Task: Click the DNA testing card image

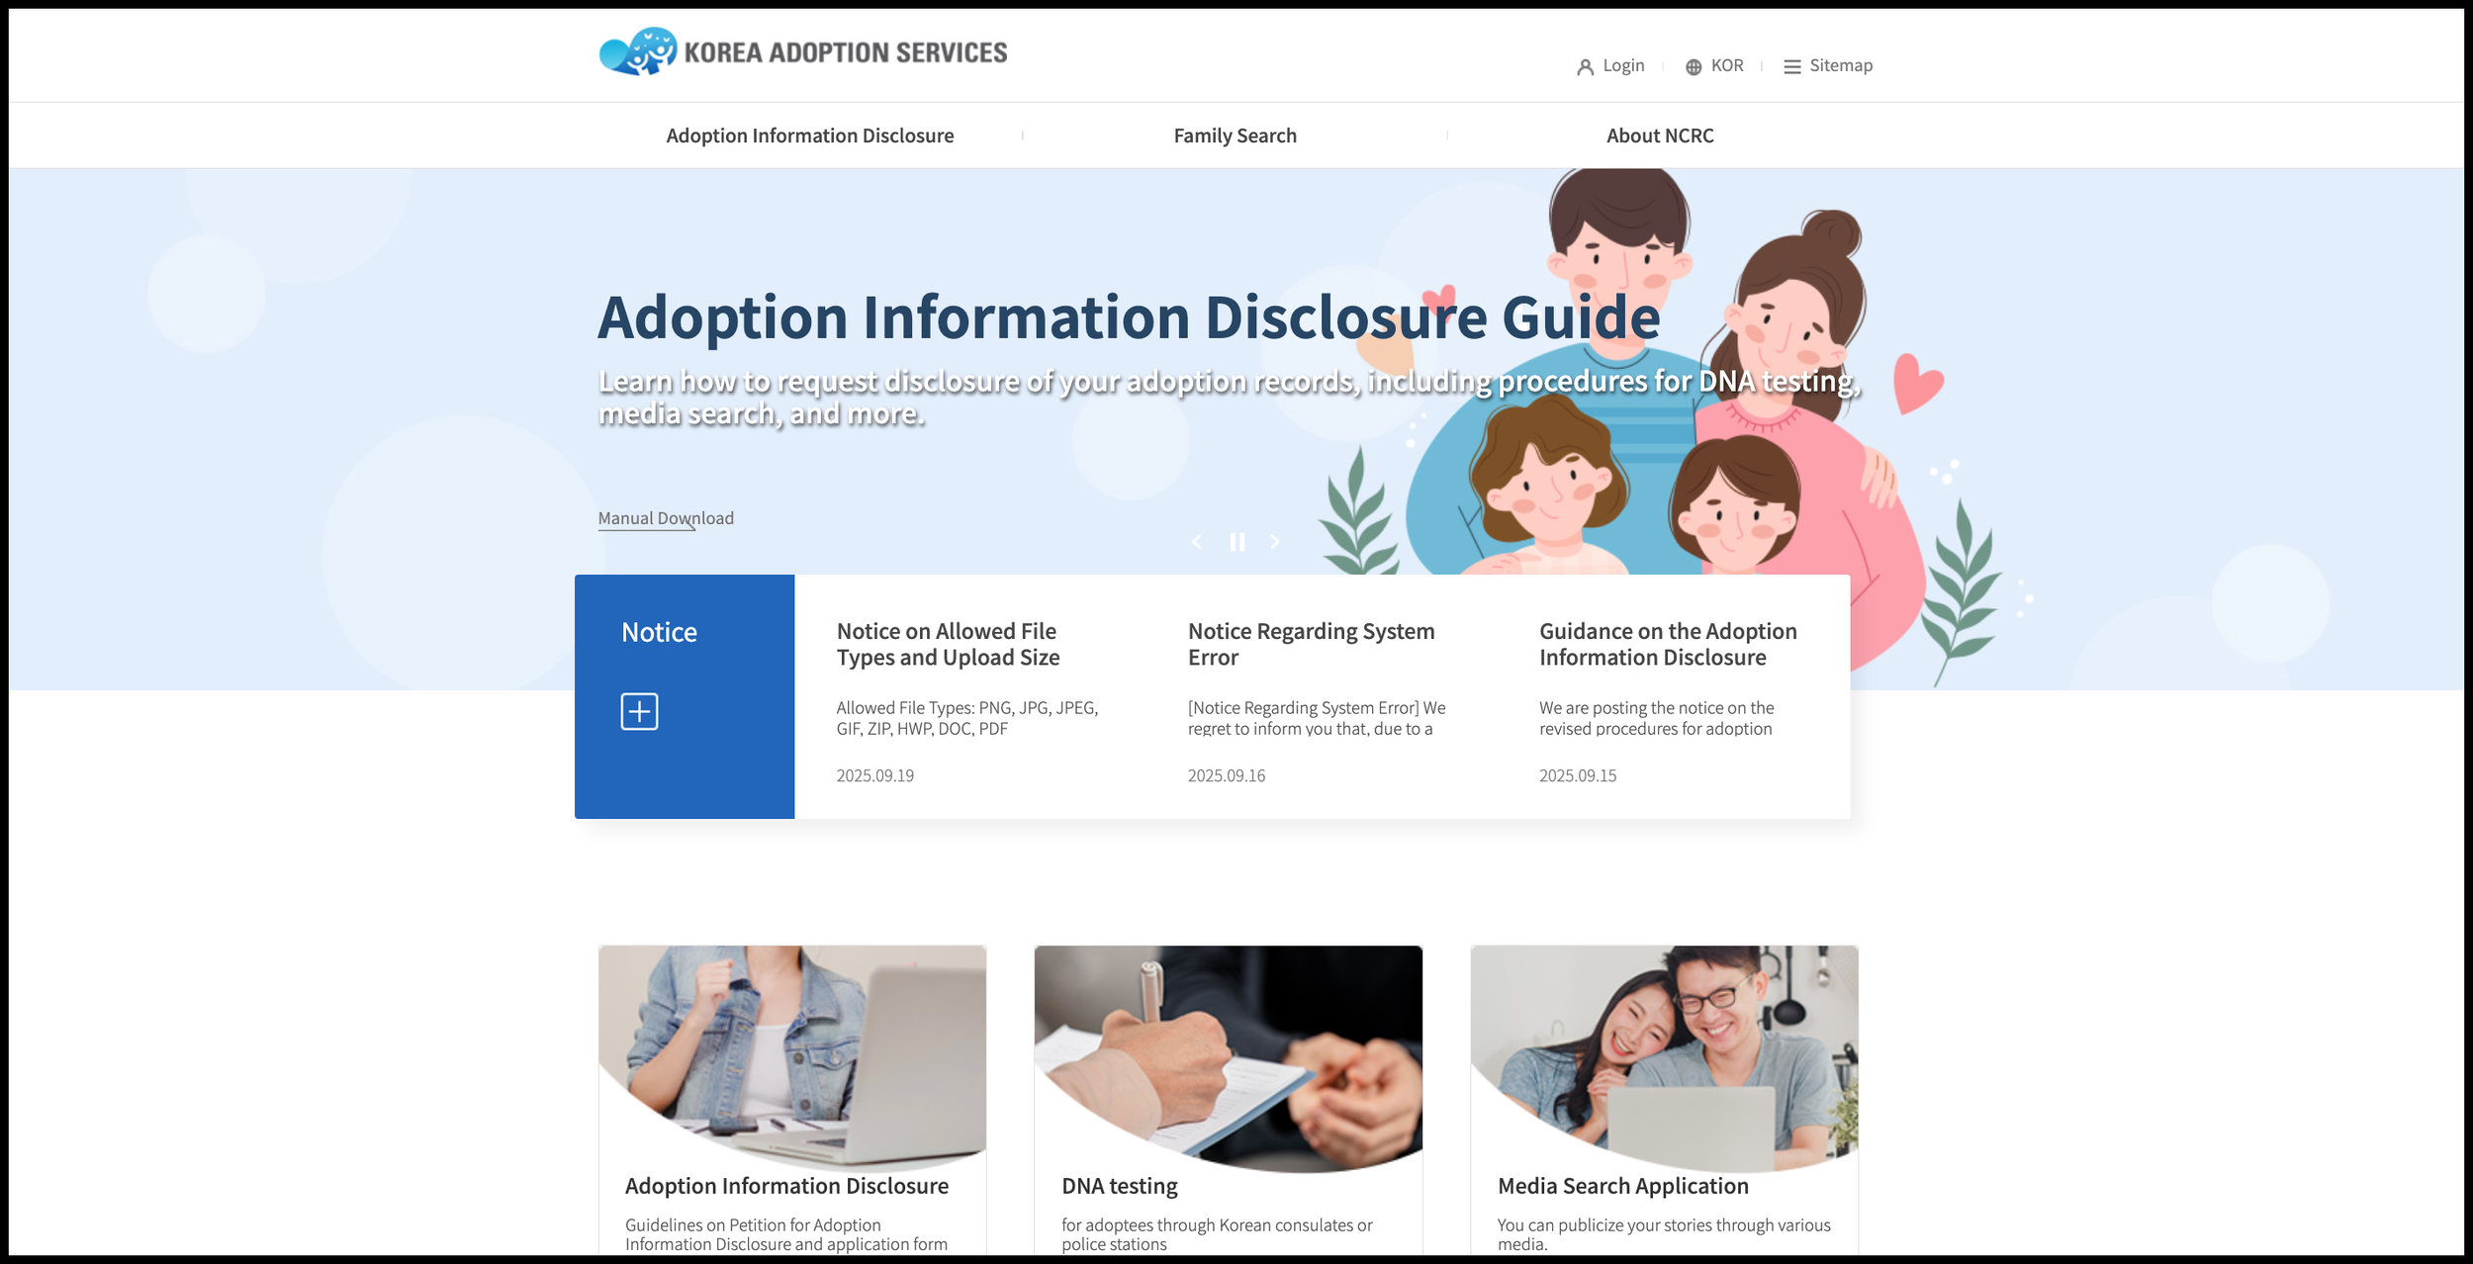Action: (1228, 1053)
